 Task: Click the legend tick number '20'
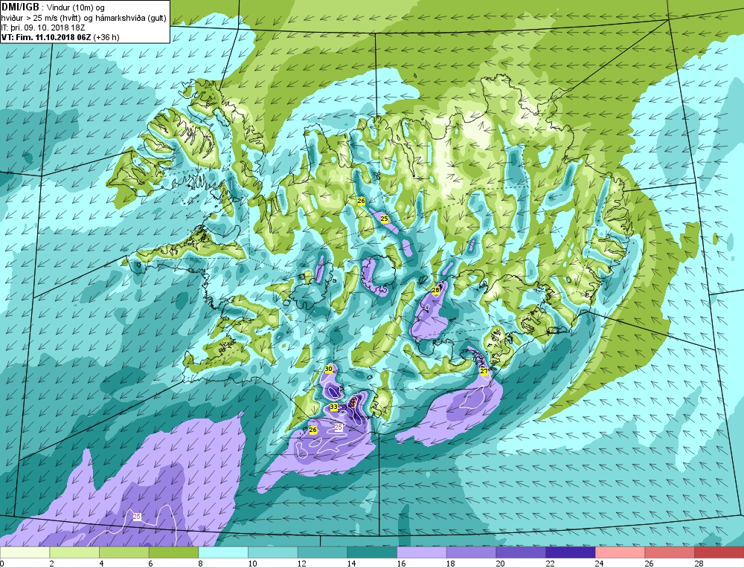point(500,564)
